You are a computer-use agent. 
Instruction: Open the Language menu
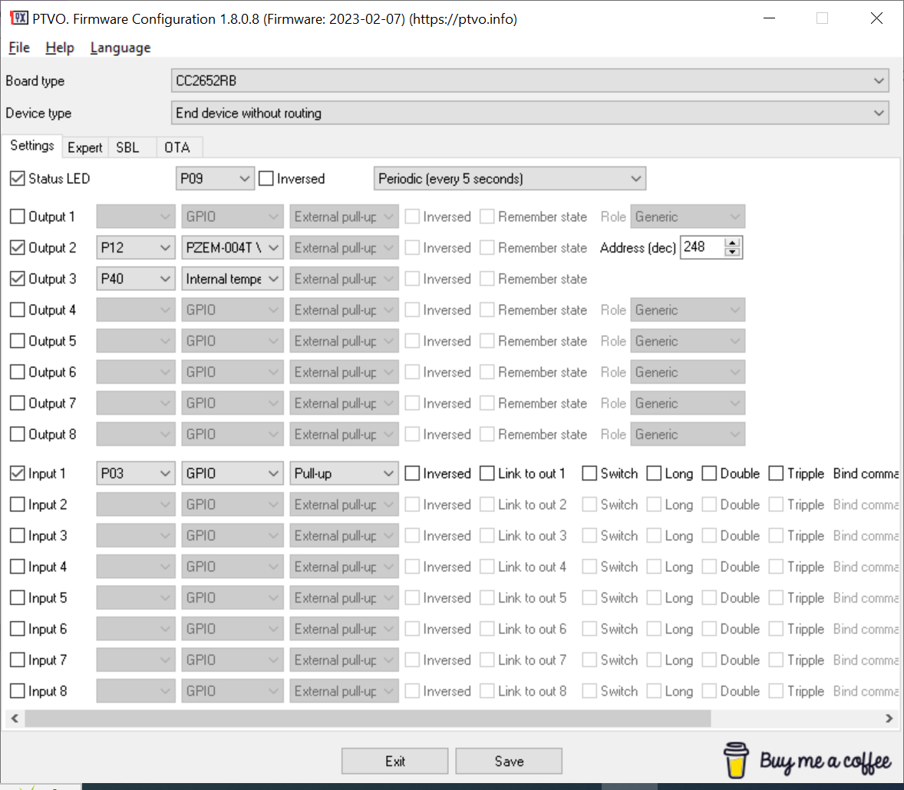pos(120,48)
